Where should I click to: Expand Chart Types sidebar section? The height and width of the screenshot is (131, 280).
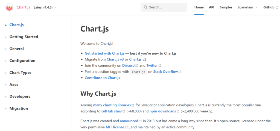tap(20, 73)
